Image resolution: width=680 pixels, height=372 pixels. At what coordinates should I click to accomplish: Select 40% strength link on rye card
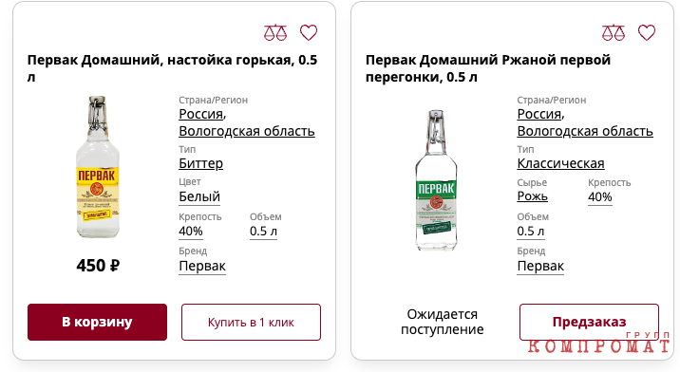[x=600, y=196]
